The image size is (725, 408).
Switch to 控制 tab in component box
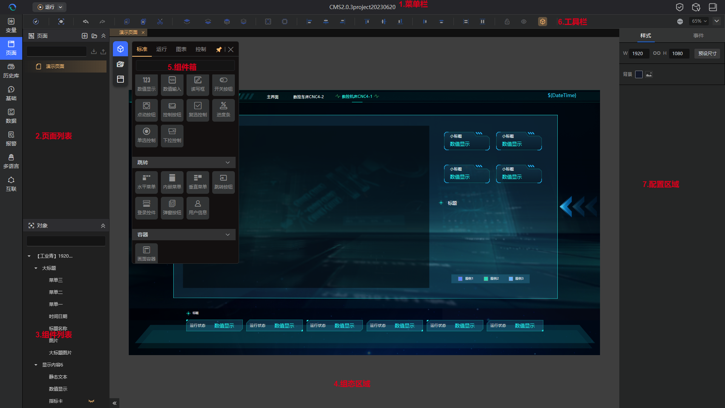(x=201, y=49)
